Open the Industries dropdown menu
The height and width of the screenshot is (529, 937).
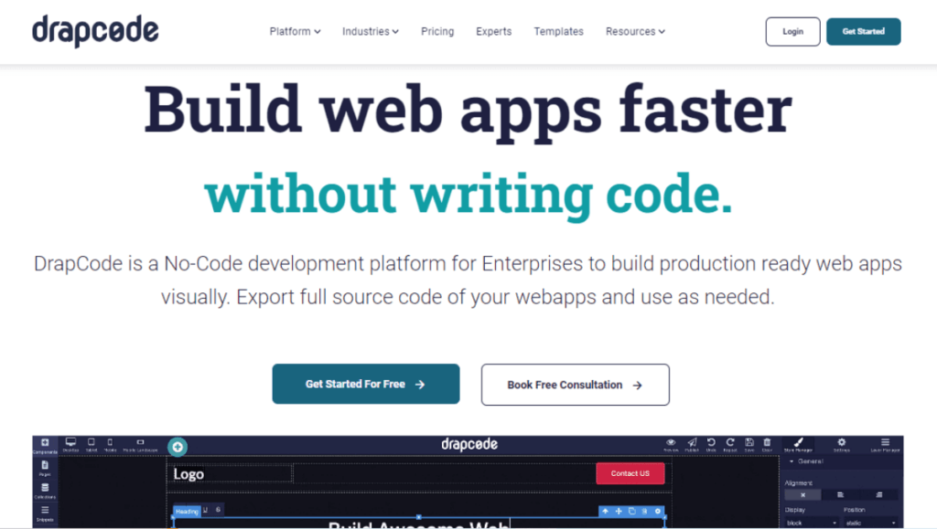pyautogui.click(x=370, y=31)
